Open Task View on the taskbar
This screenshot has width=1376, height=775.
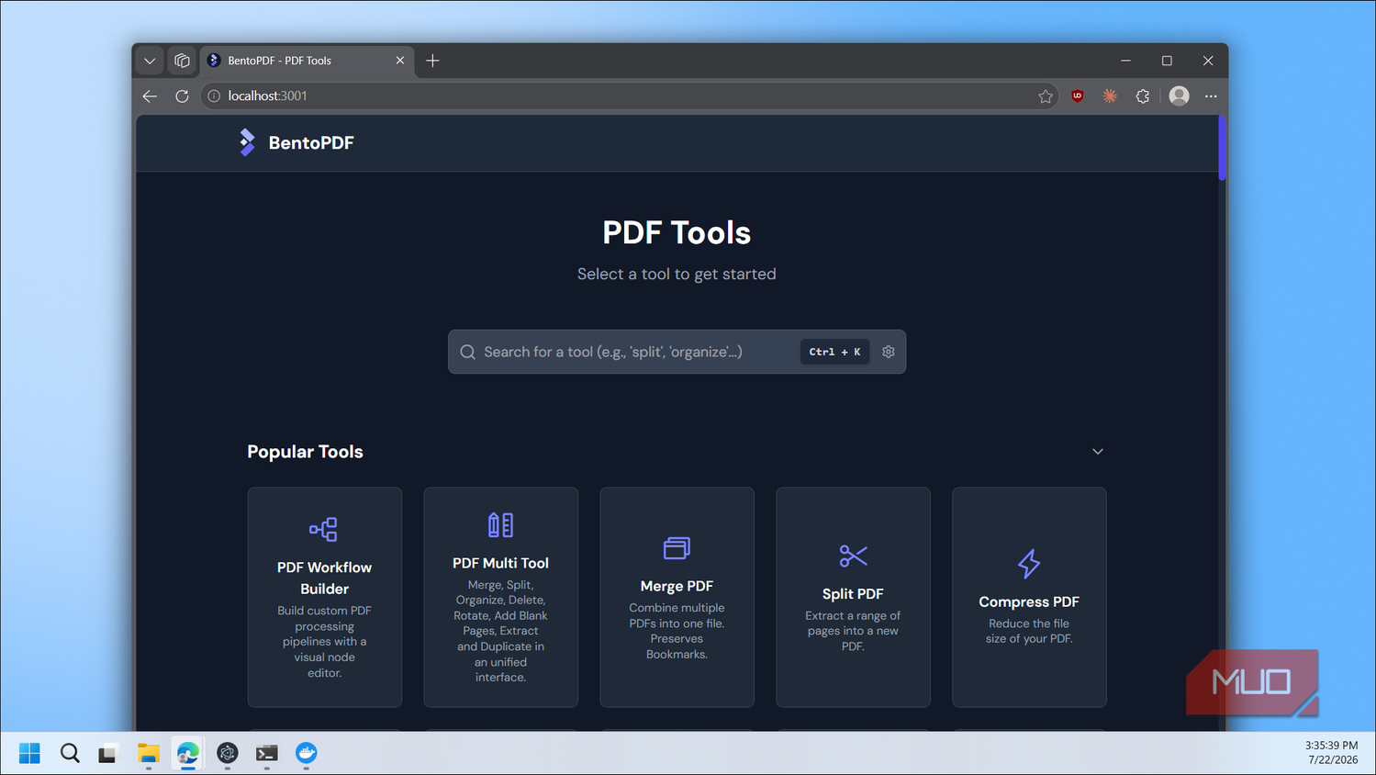(108, 753)
